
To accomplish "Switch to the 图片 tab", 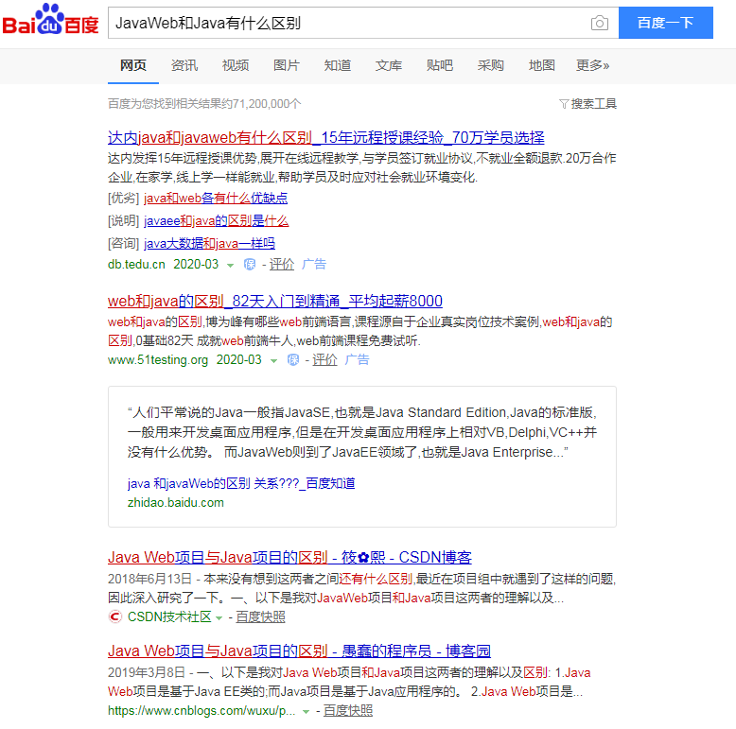I will pyautogui.click(x=287, y=65).
